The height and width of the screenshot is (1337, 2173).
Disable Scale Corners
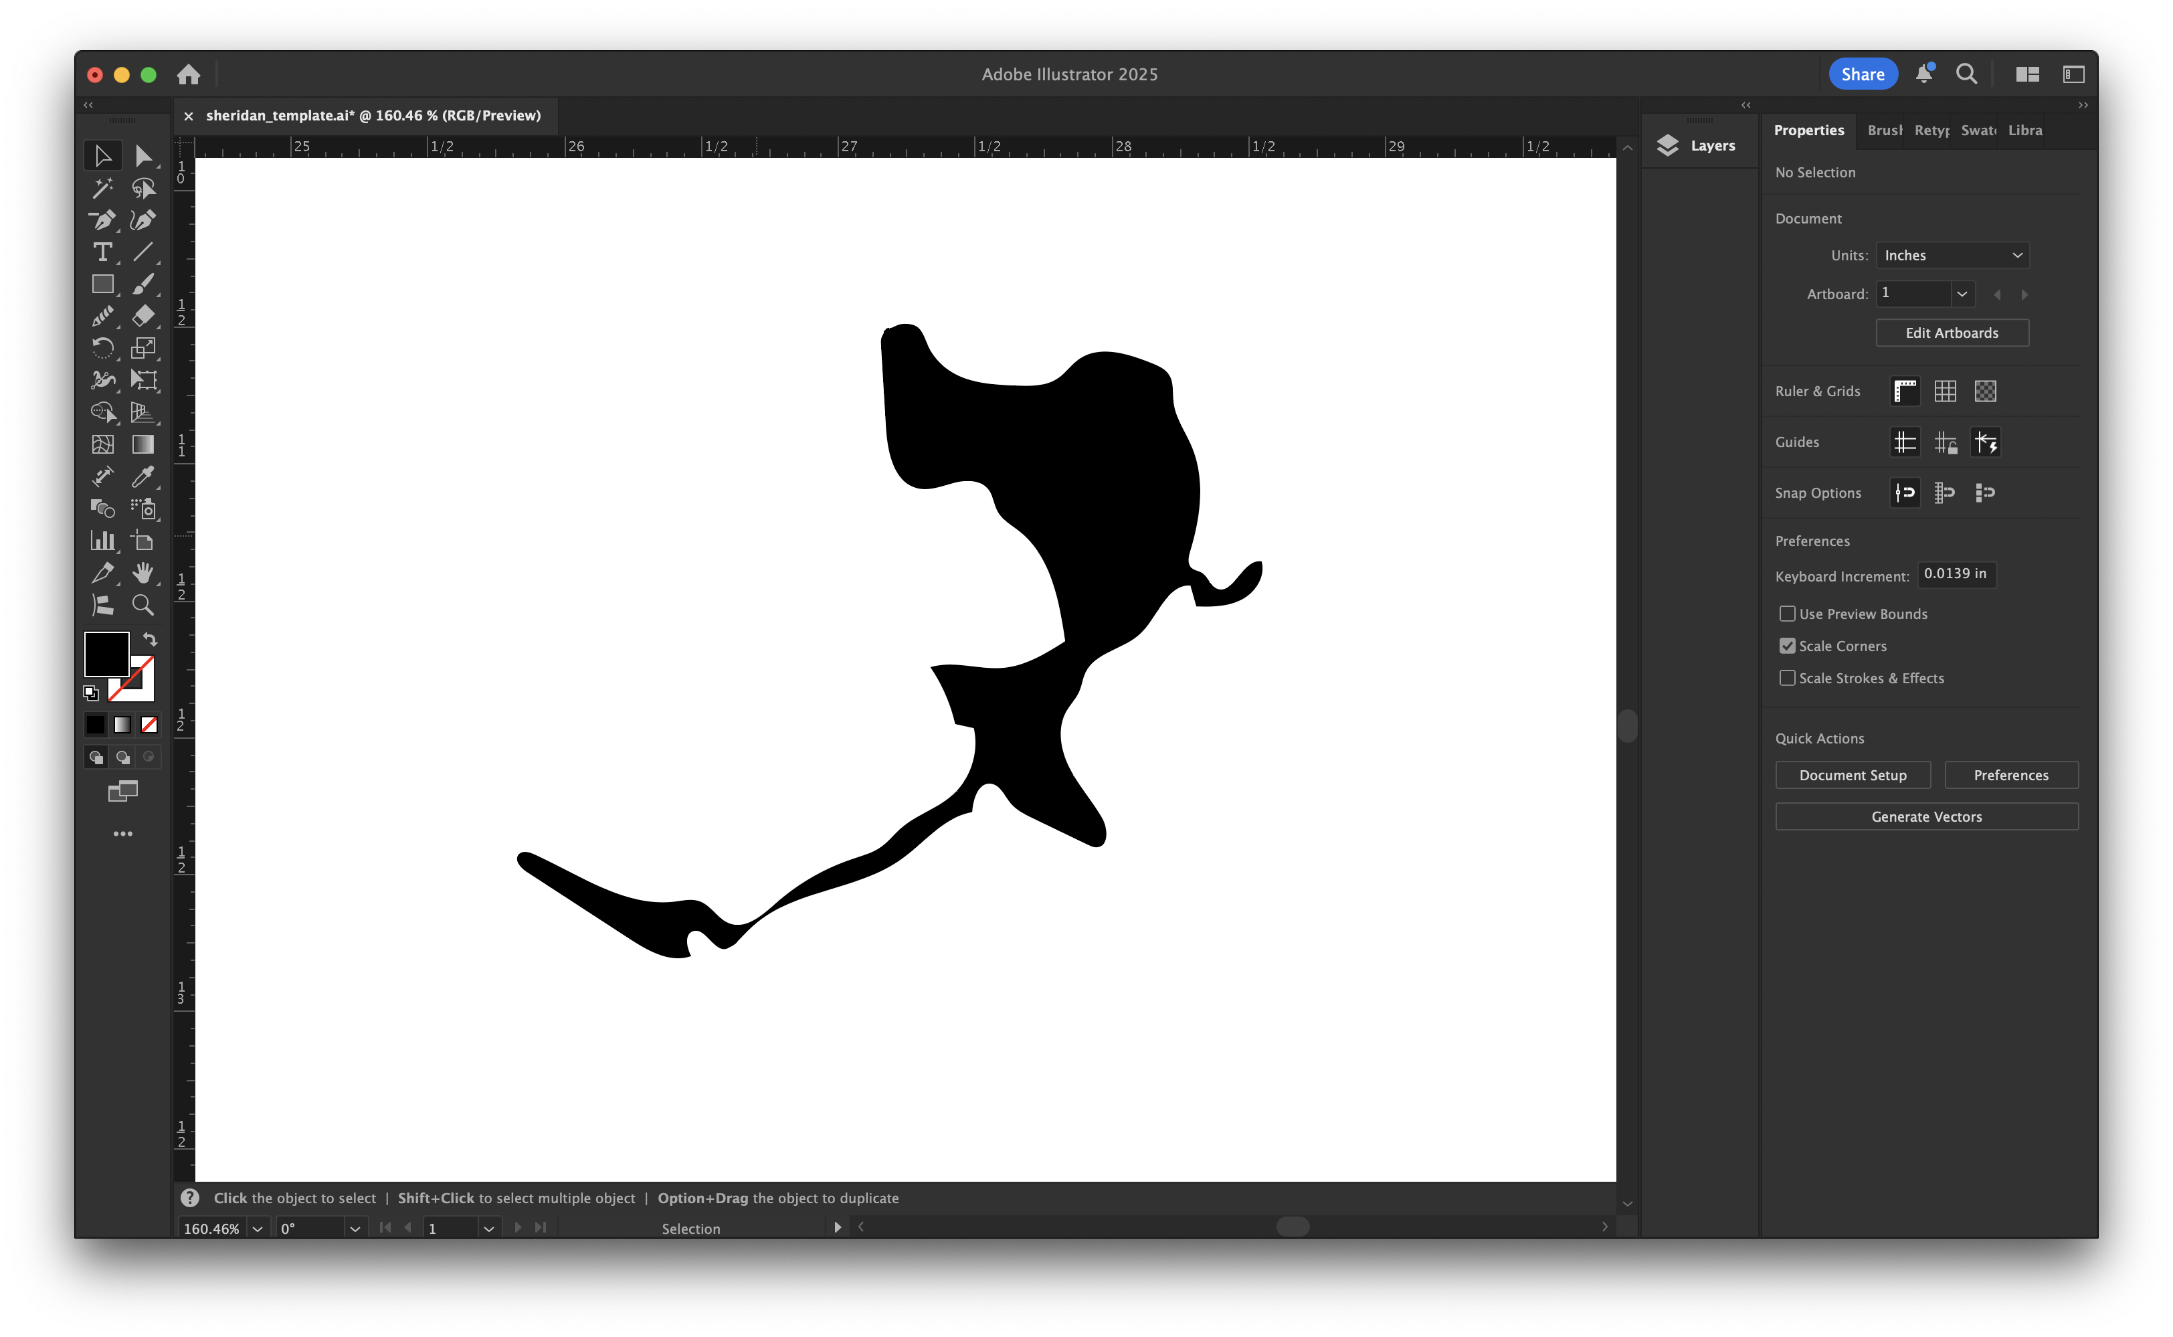pyautogui.click(x=1788, y=646)
